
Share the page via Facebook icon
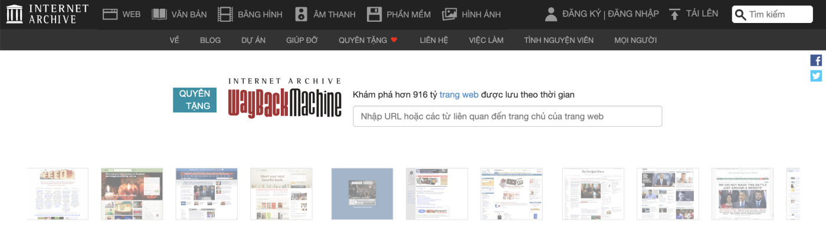(x=816, y=60)
